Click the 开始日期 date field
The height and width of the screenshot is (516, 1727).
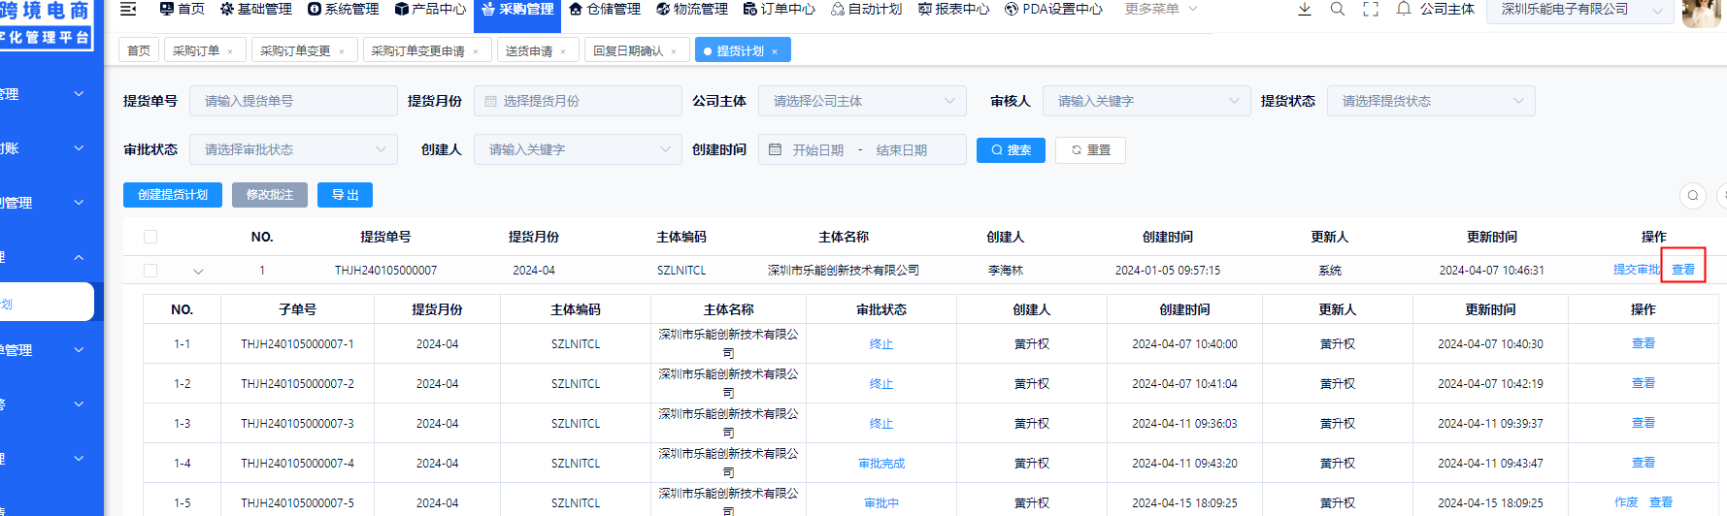tap(817, 150)
